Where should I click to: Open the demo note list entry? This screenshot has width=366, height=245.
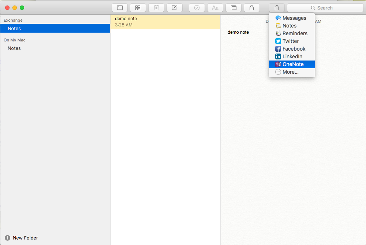165,22
